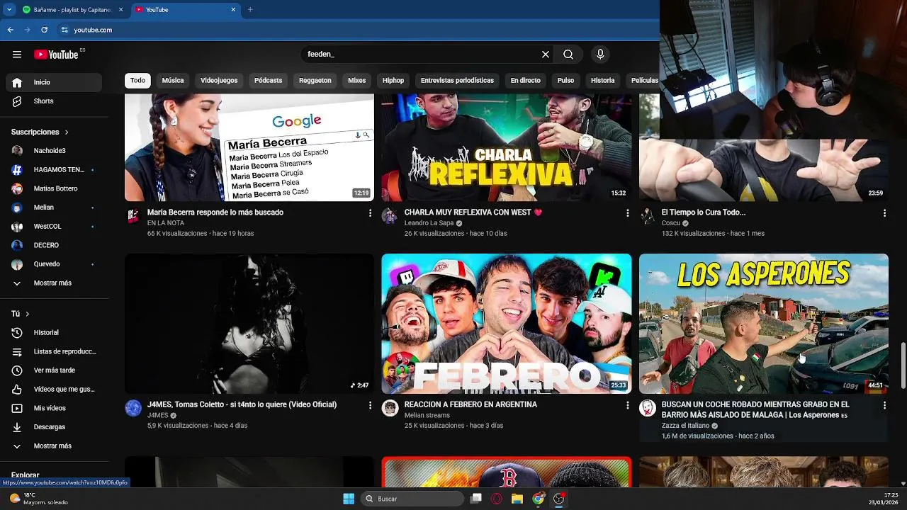
Task: Click the magnifier search button
Action: [x=568, y=55]
